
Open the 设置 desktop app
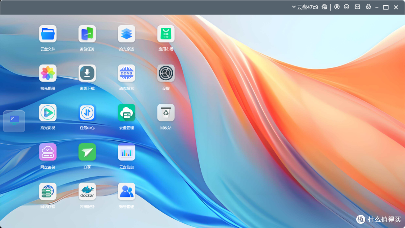pos(166,73)
